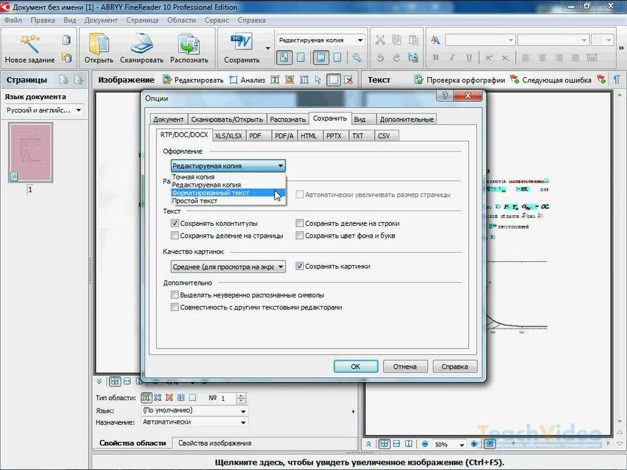Click the arrow pointer select tool icon
The height and width of the screenshot is (470, 627).
318,80
